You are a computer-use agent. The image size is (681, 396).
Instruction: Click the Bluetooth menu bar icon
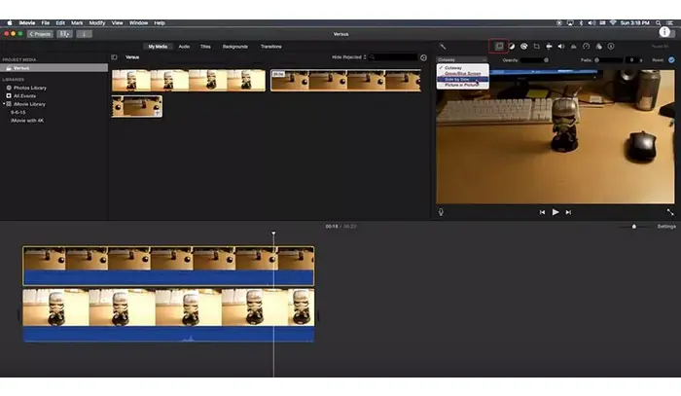click(581, 23)
